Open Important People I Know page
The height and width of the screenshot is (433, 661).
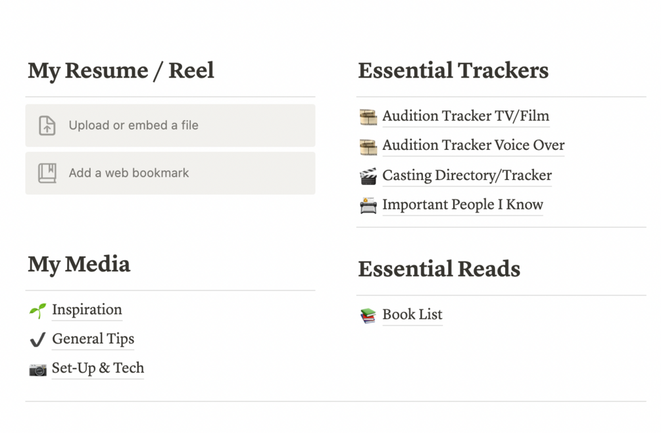pos(462,205)
